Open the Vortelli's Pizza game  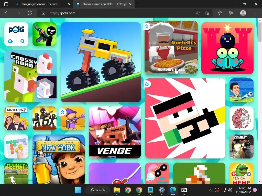coord(171,47)
